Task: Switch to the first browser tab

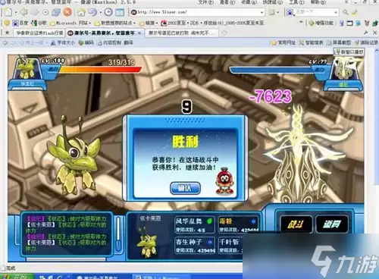Action: pyautogui.click(x=39, y=33)
